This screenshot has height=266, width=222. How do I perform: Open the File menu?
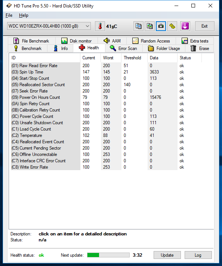9,15
